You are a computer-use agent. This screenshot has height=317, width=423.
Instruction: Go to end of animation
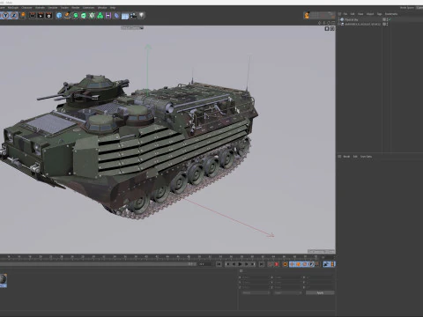click(262, 264)
